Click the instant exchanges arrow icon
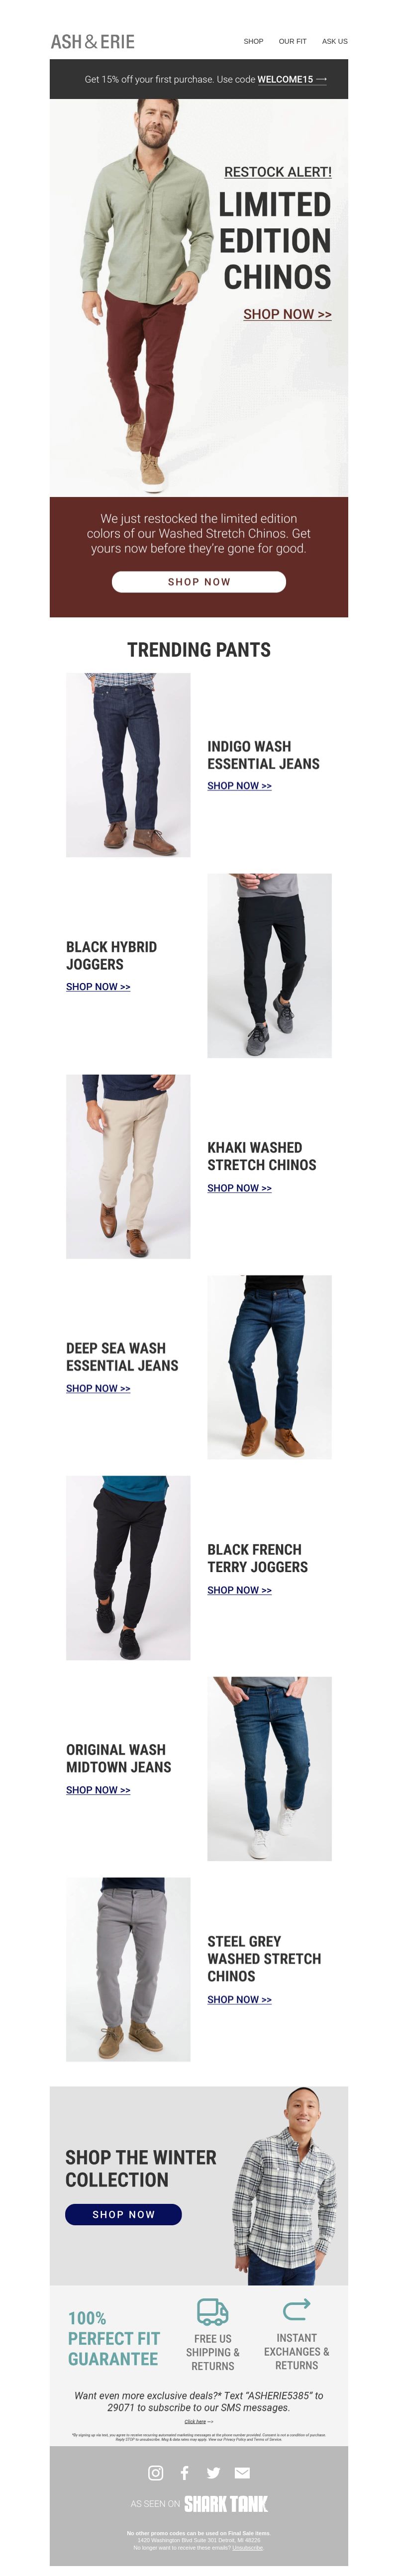Screen dimensions: 398x2576 coord(296,2309)
